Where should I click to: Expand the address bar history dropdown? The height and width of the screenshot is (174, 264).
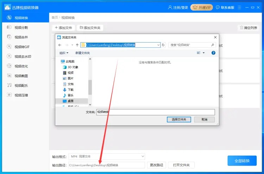pyautogui.click(x=158, y=45)
